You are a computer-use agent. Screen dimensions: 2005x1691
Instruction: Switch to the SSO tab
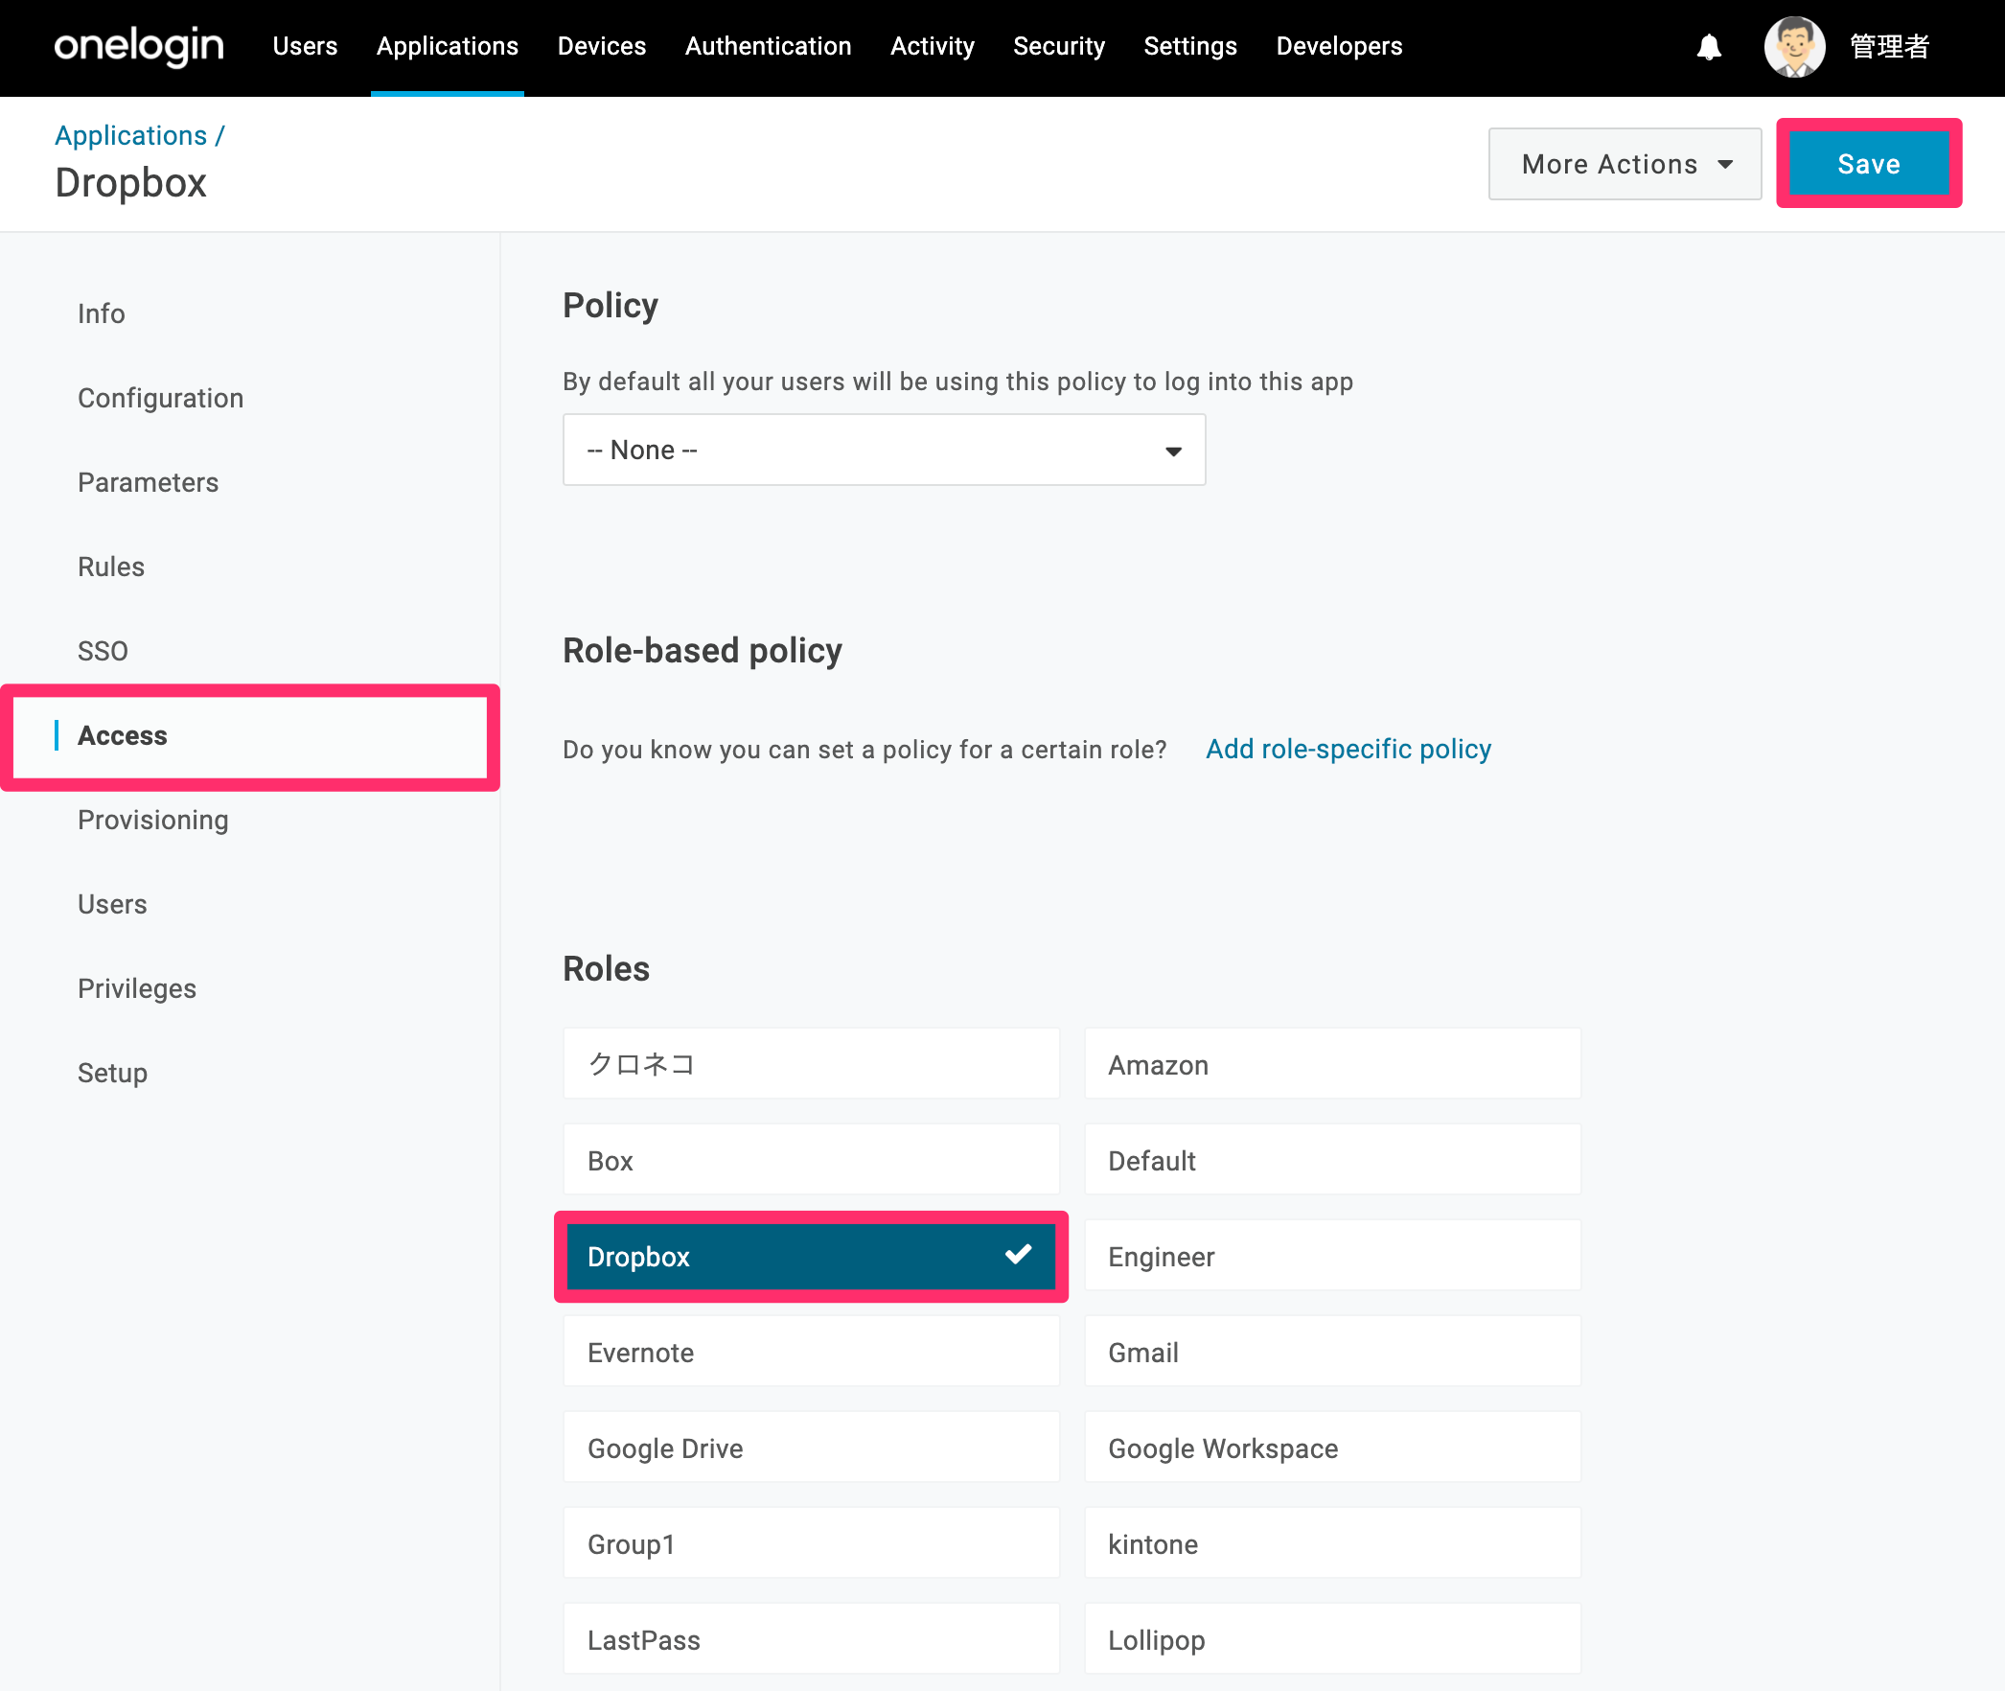[x=103, y=651]
